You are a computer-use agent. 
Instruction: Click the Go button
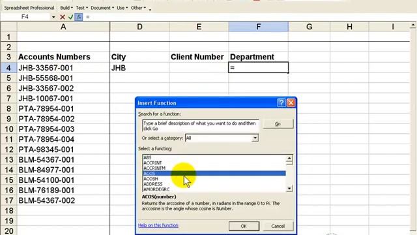click(278, 124)
